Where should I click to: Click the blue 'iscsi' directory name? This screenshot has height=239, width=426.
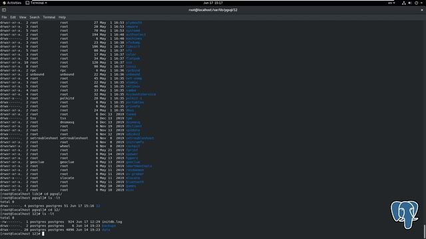coord(131,66)
